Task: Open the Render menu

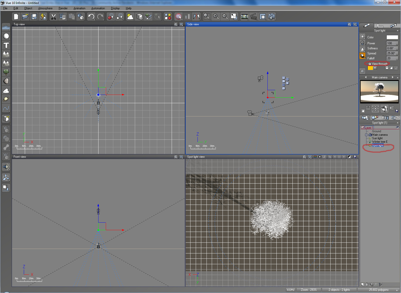Action: pos(63,8)
